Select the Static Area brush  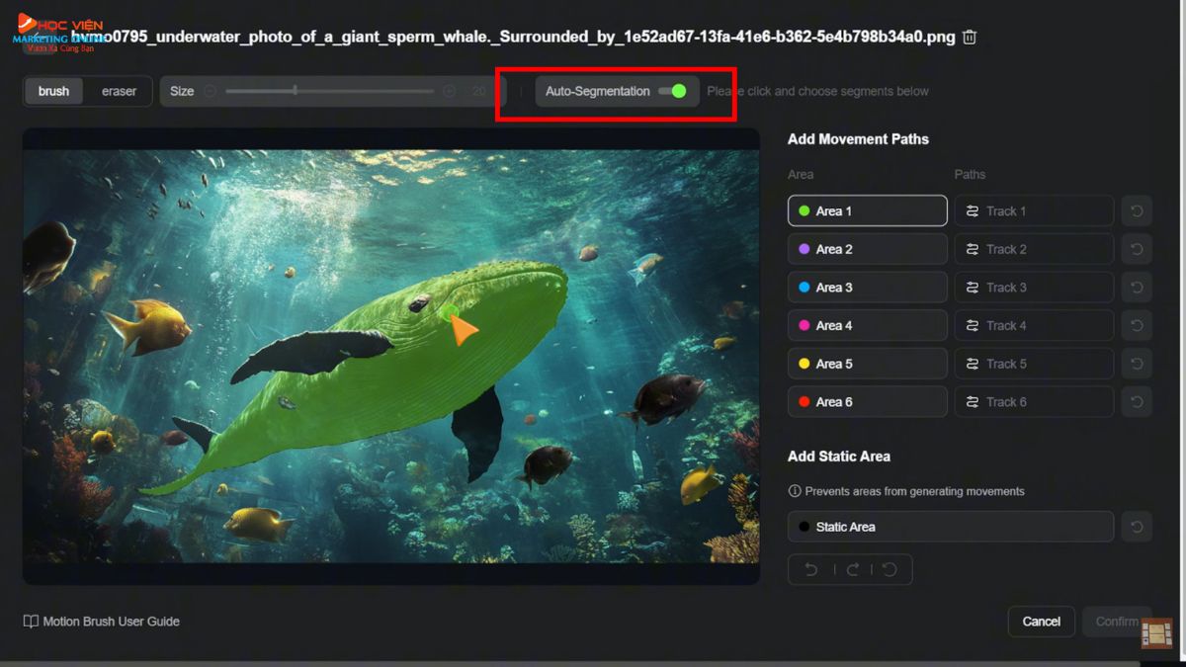coord(951,527)
